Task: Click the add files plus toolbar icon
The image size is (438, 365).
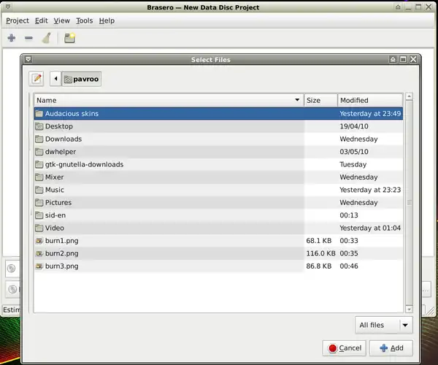Action: coord(12,38)
